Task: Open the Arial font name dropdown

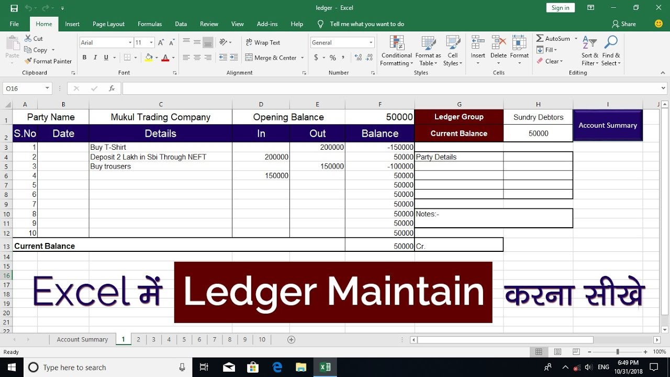Action: click(x=130, y=42)
